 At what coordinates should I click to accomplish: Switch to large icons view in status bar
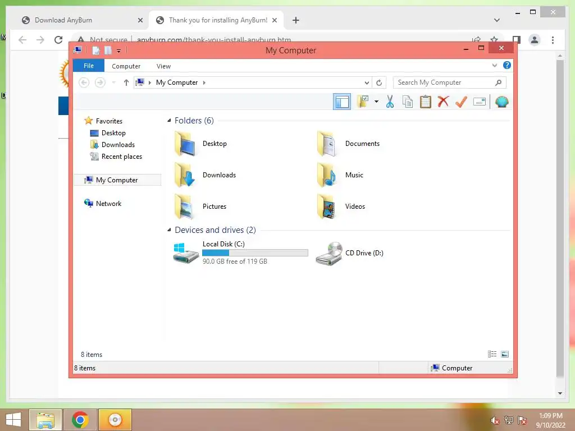point(505,354)
